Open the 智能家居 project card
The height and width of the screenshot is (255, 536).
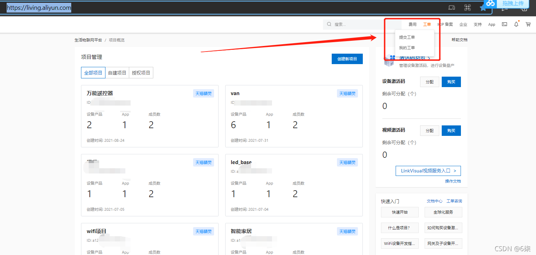[294, 239]
